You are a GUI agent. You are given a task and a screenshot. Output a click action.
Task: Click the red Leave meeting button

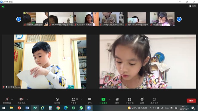click(191, 101)
